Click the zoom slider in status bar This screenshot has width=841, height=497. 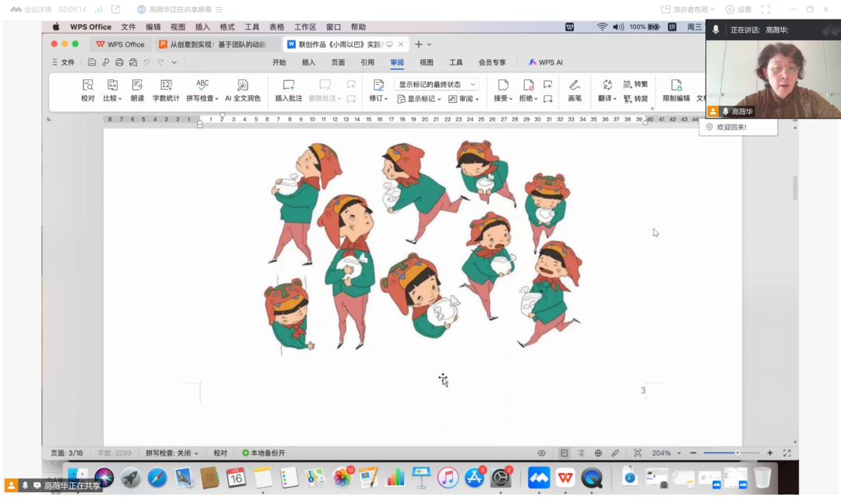pyautogui.click(x=737, y=453)
